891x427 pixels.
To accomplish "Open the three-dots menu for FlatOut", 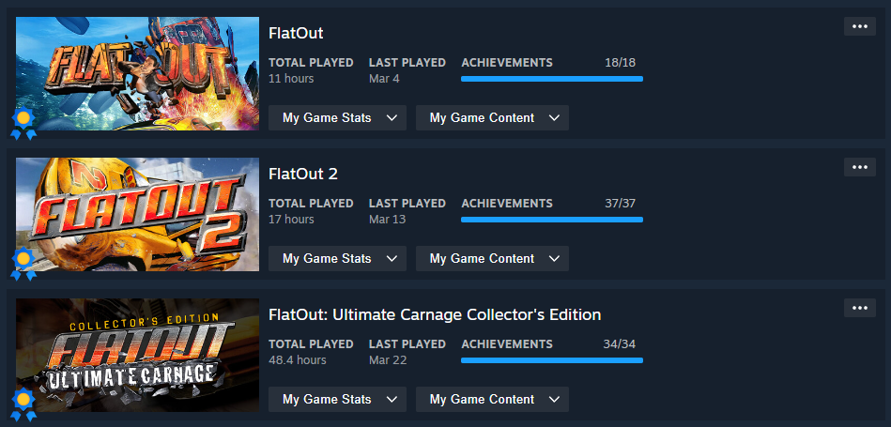I will (x=859, y=26).
